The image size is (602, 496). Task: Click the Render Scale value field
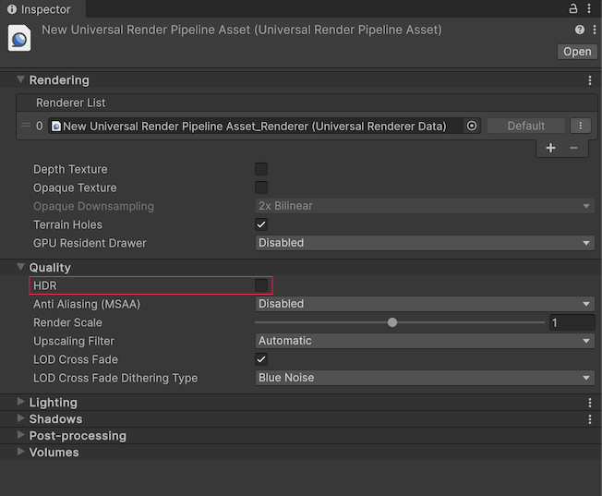tap(572, 322)
